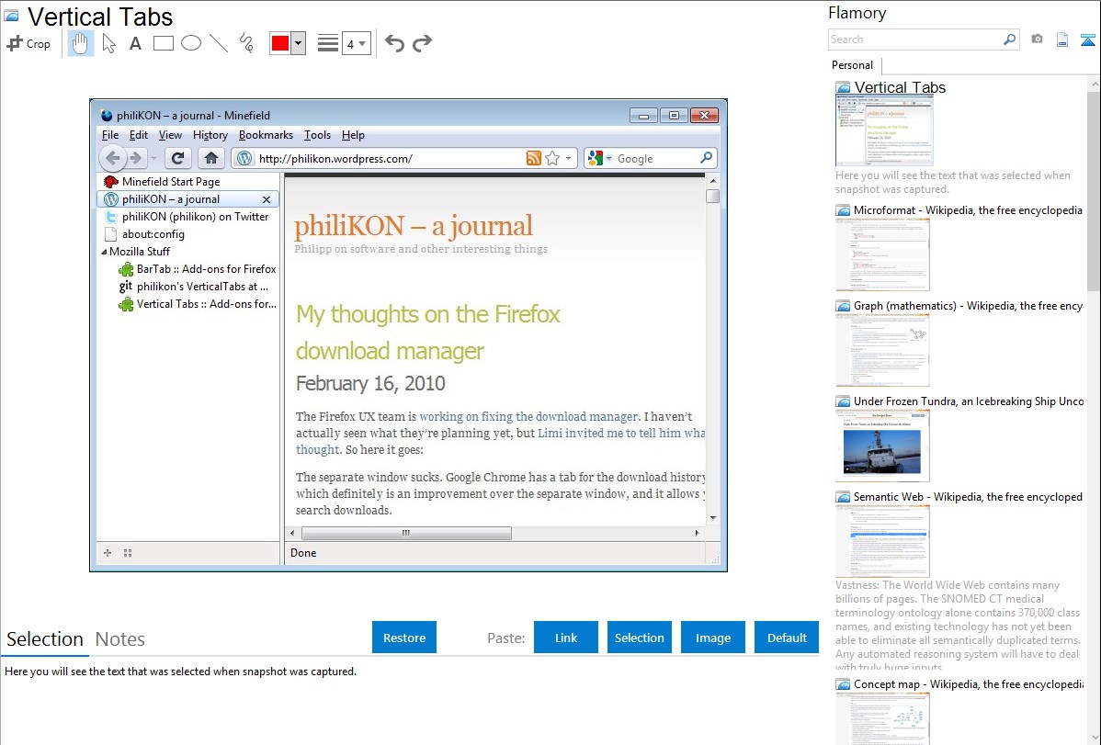Click the blue Flamory icon top right
Image resolution: width=1101 pixels, height=745 pixels.
click(x=1088, y=40)
